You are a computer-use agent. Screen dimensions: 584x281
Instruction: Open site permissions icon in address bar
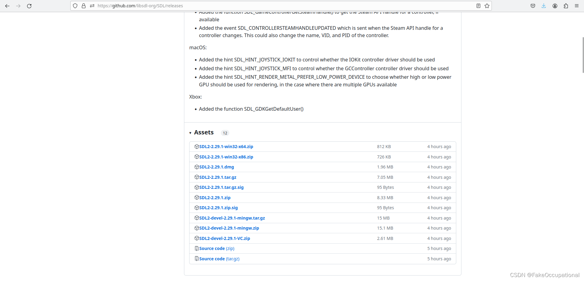tap(92, 6)
